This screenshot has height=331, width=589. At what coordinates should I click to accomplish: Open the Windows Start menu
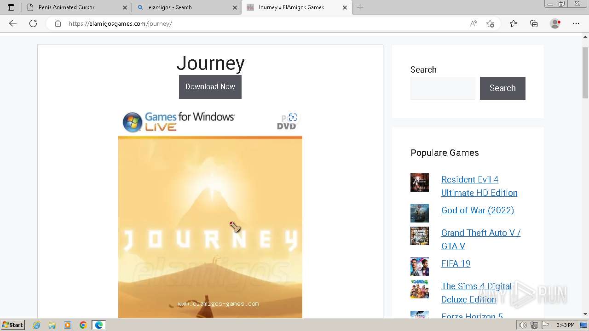coord(13,325)
